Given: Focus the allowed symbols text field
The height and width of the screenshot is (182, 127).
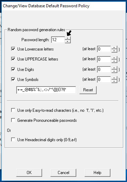Looking at the screenshot, I should click(46, 90).
